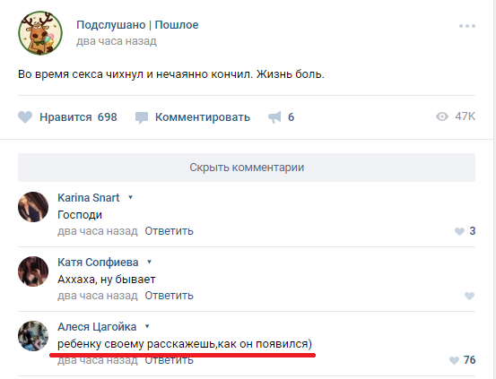Click the 47K views counter

465,116
